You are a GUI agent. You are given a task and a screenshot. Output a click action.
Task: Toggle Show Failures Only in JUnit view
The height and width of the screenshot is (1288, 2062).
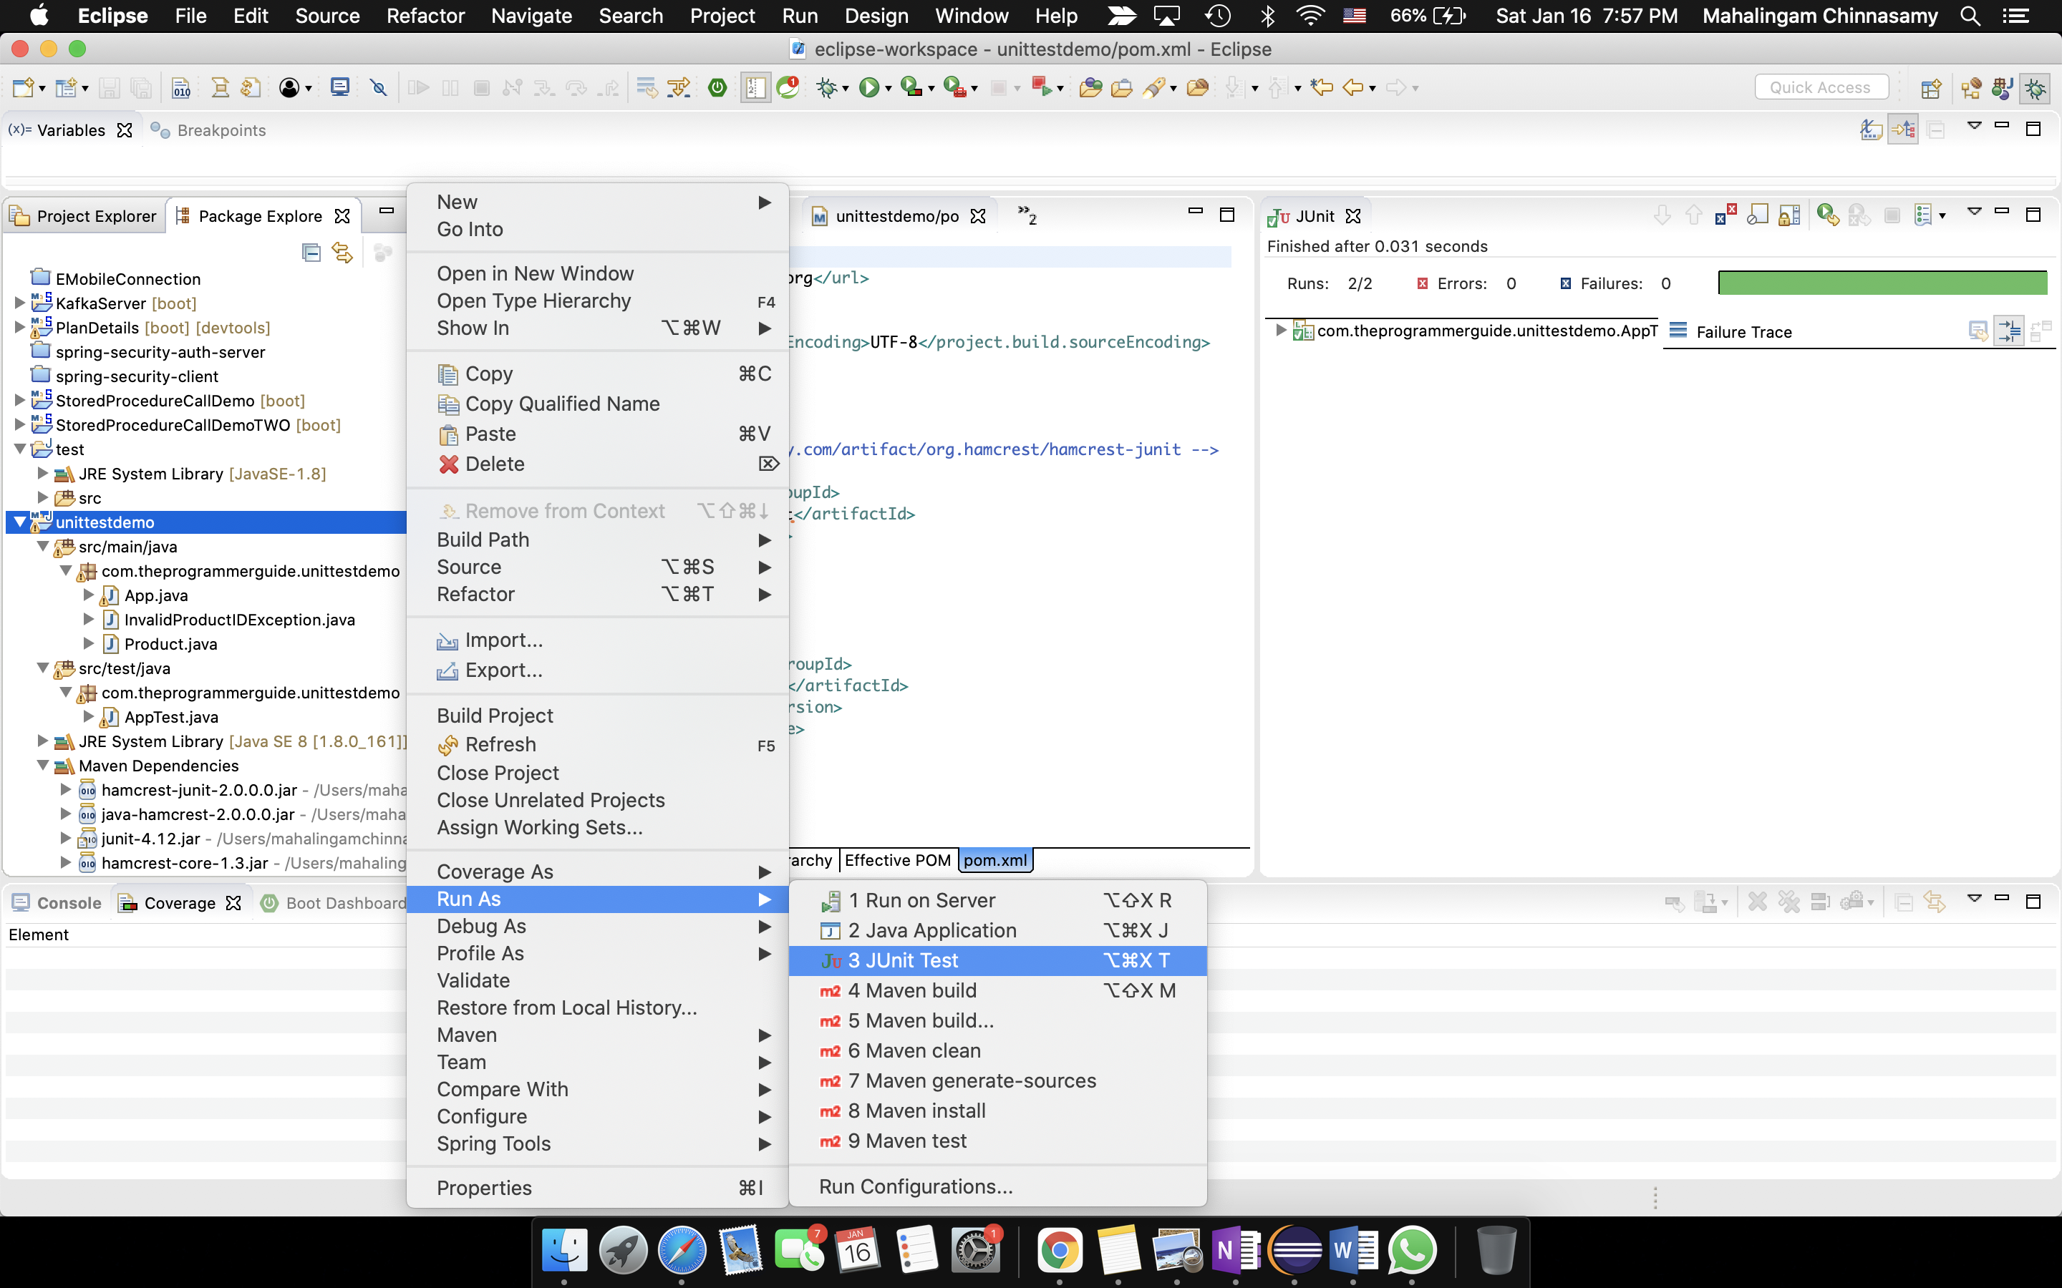click(x=1725, y=215)
